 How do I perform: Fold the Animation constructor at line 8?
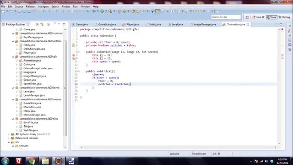click(78, 52)
